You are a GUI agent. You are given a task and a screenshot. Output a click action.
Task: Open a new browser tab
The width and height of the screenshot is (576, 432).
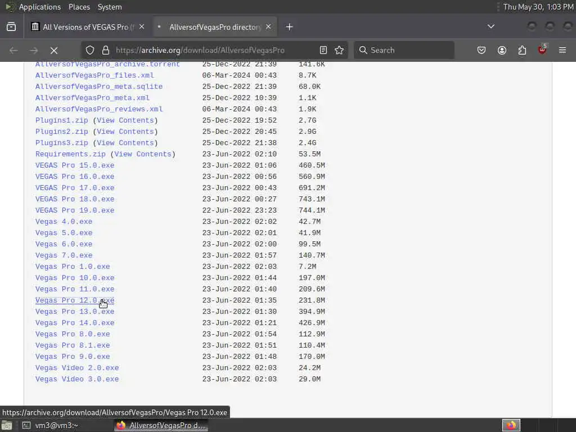(x=290, y=27)
